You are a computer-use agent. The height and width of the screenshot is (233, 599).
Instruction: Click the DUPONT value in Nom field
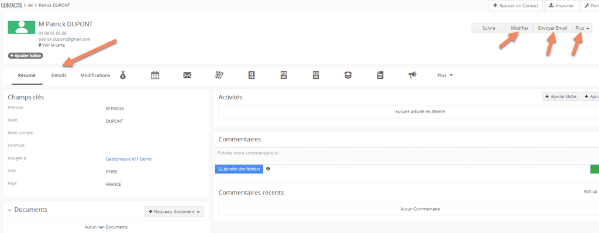tap(114, 121)
